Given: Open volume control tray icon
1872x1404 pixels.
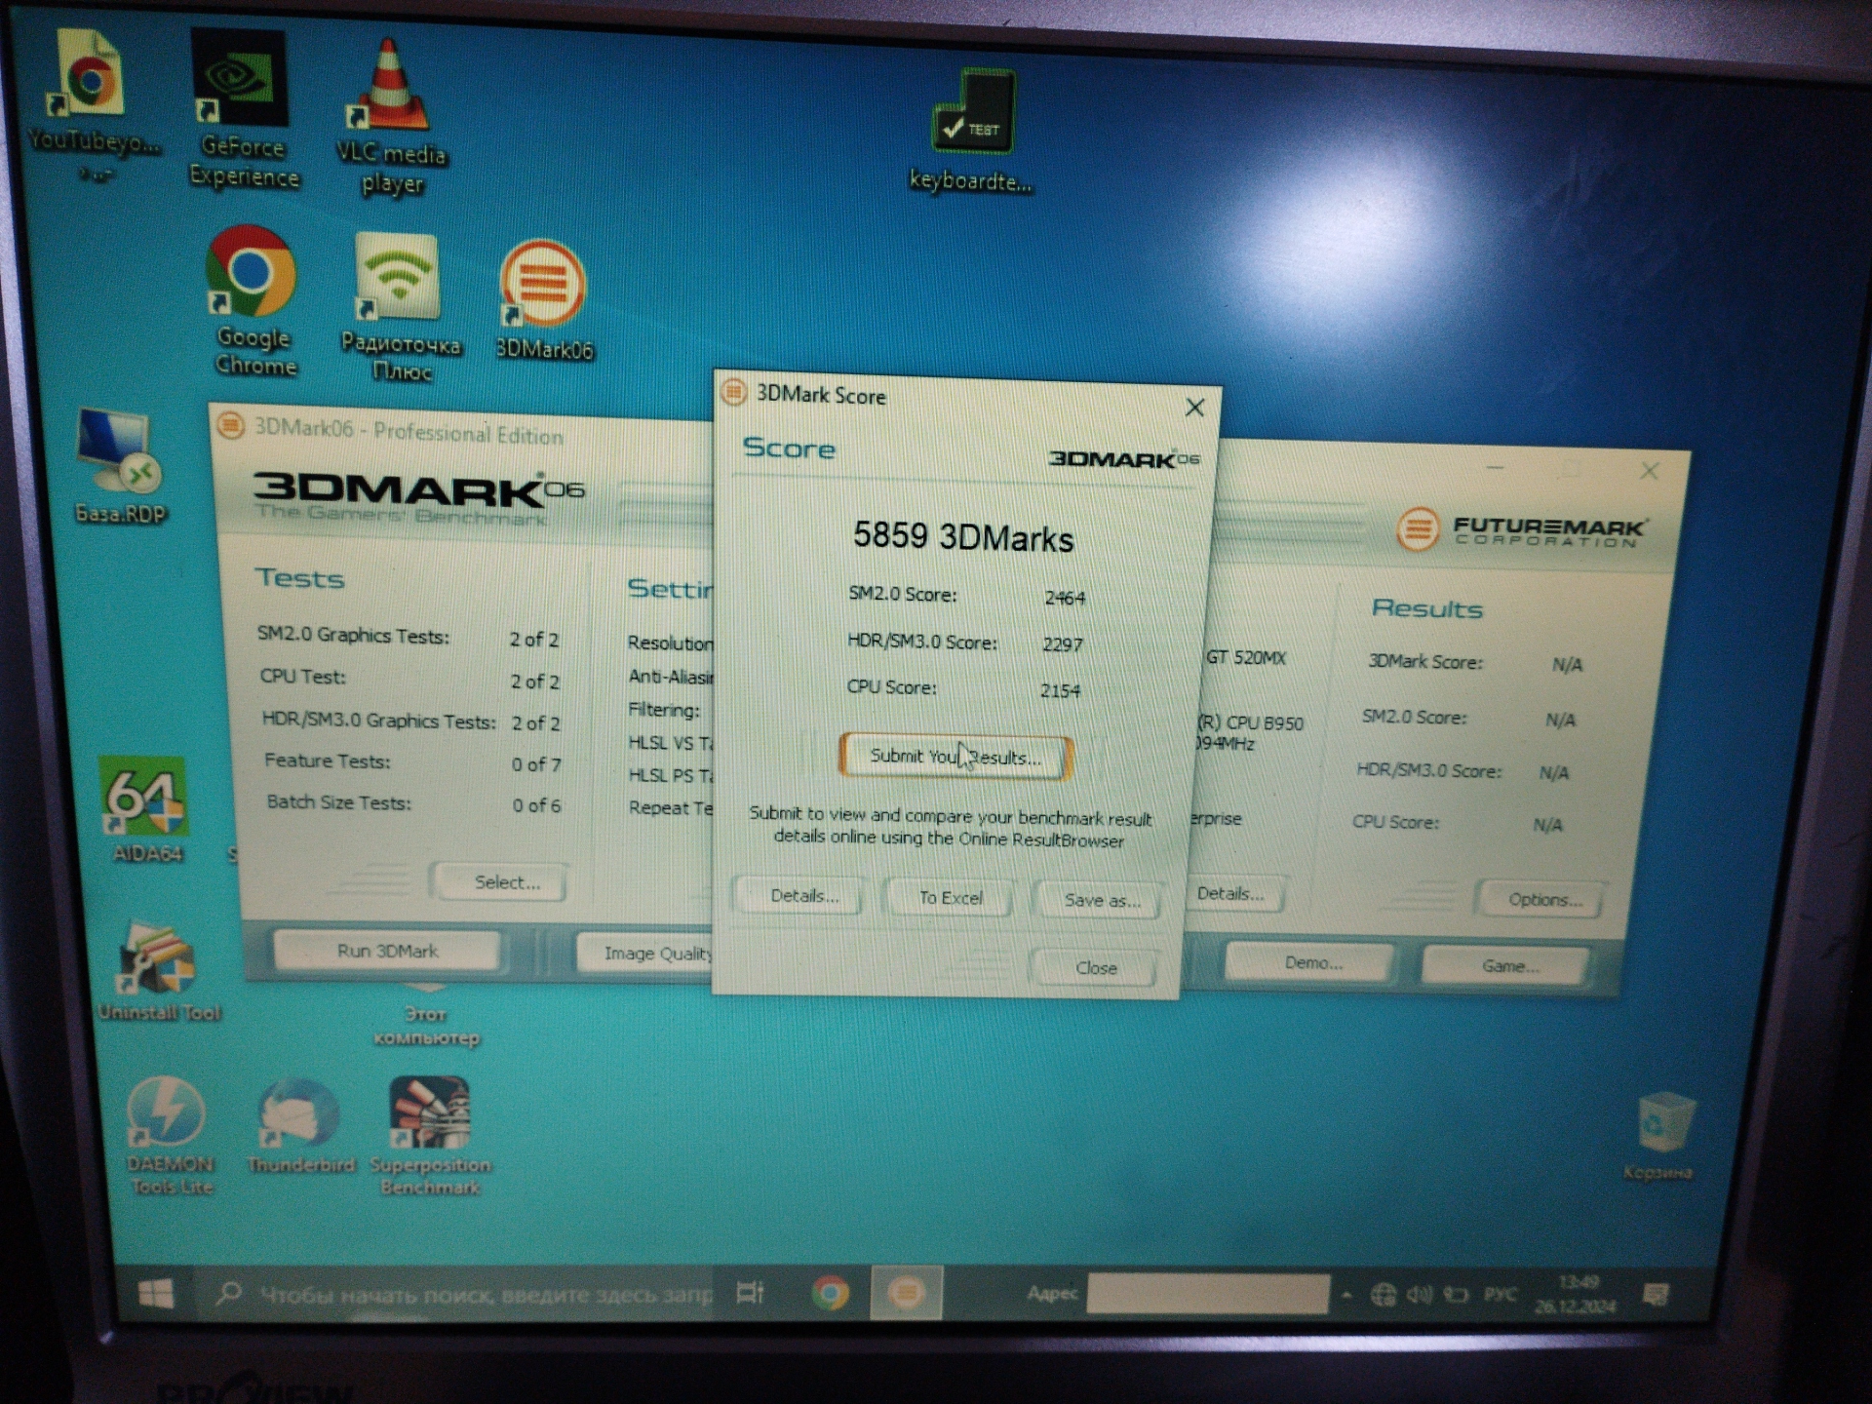Looking at the screenshot, I should click(1419, 1295).
